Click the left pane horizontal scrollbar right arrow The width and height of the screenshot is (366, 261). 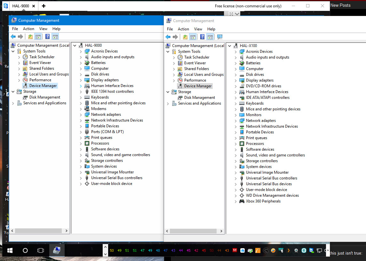[67, 231]
